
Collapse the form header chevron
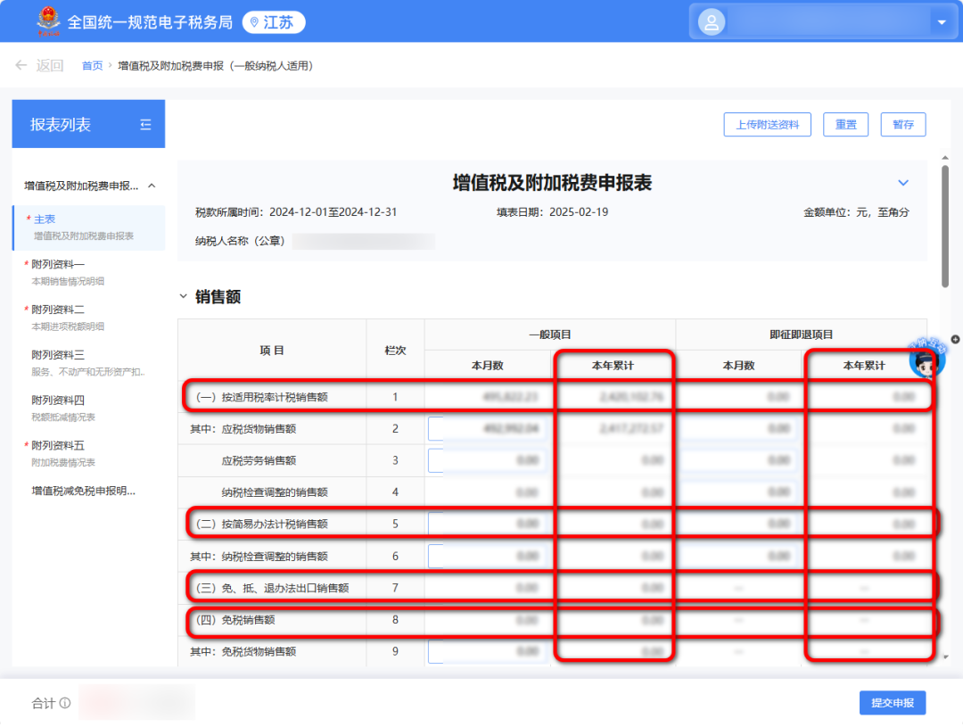903,183
